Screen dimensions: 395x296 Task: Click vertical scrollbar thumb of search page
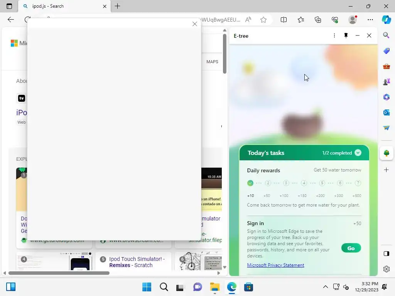click(225, 53)
